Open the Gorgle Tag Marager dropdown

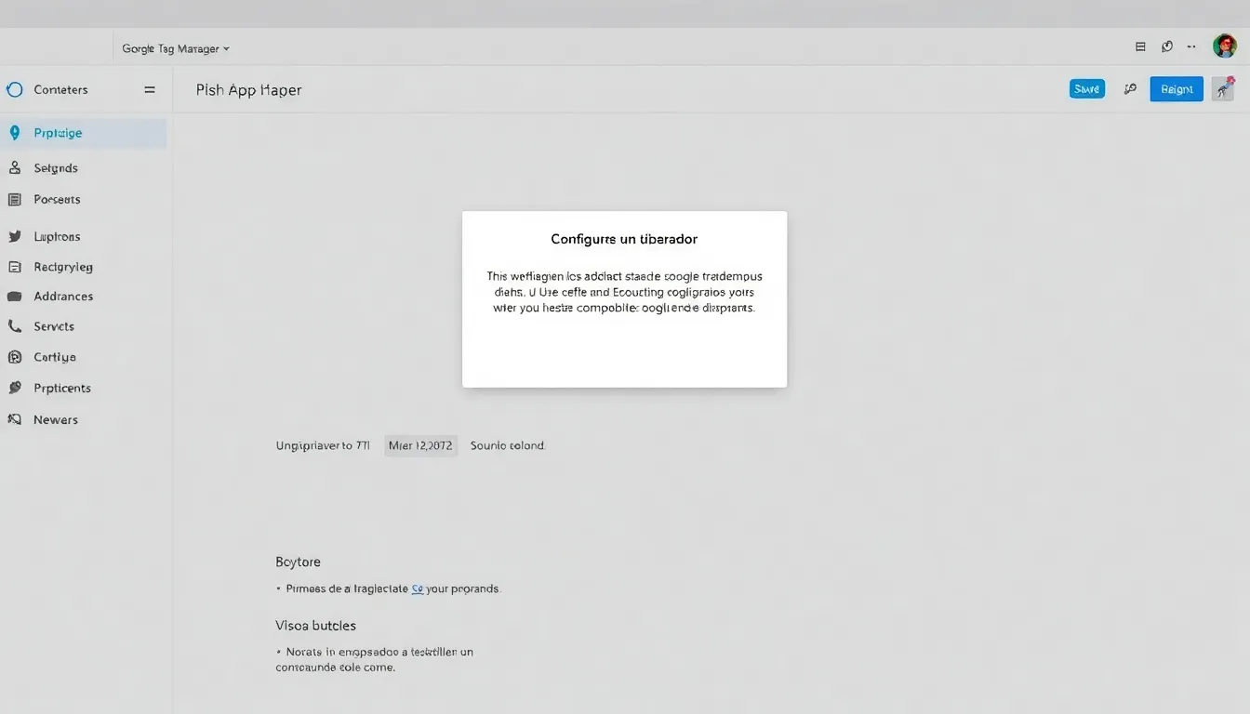[175, 47]
